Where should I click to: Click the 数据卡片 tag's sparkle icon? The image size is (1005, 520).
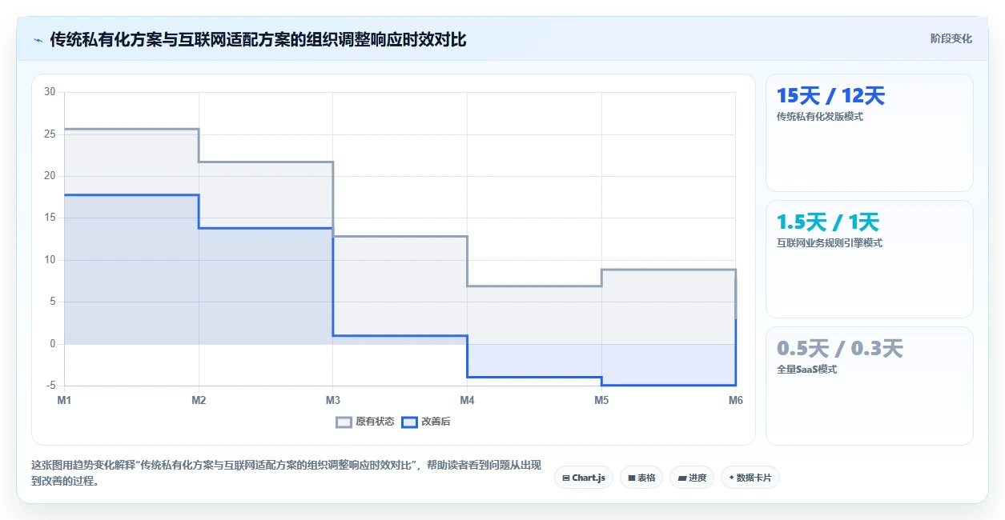732,478
